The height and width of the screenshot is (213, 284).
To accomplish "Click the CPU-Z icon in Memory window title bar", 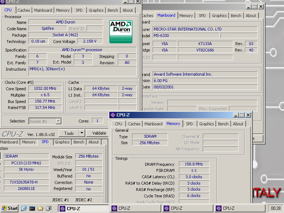I will tap(113, 115).
